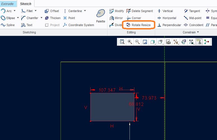Select the shaded rectangle sketch region
Screen dimensions: 217x140
112,107
